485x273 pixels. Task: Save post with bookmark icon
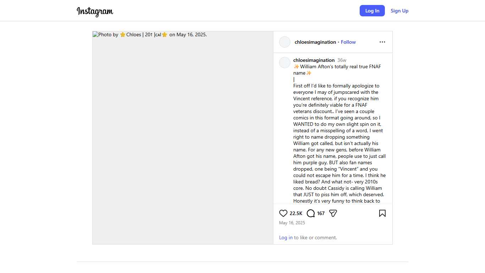pyautogui.click(x=382, y=213)
